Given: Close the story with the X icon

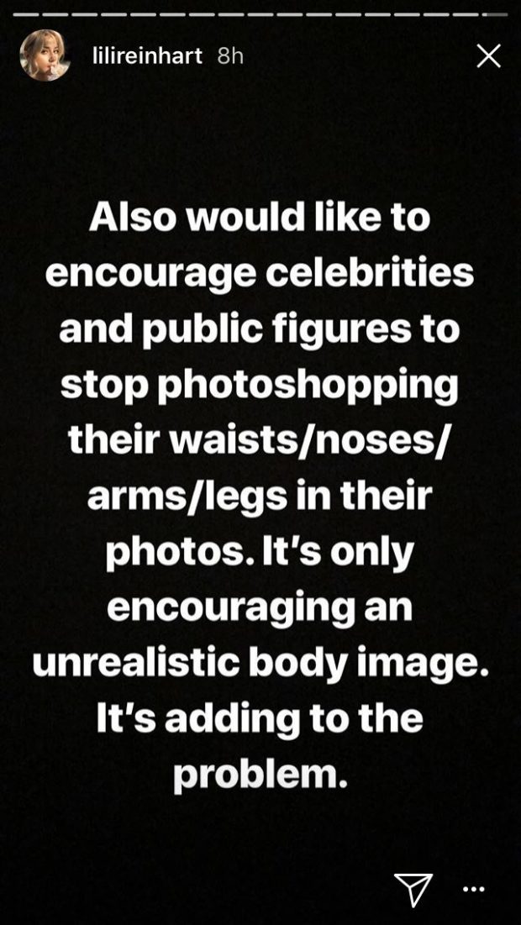Looking at the screenshot, I should tap(488, 56).
